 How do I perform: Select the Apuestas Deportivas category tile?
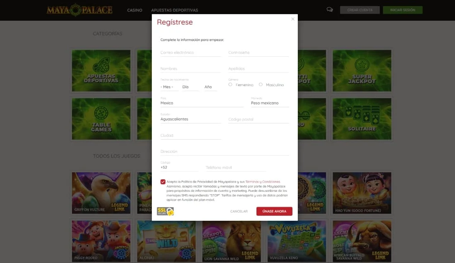click(x=101, y=70)
